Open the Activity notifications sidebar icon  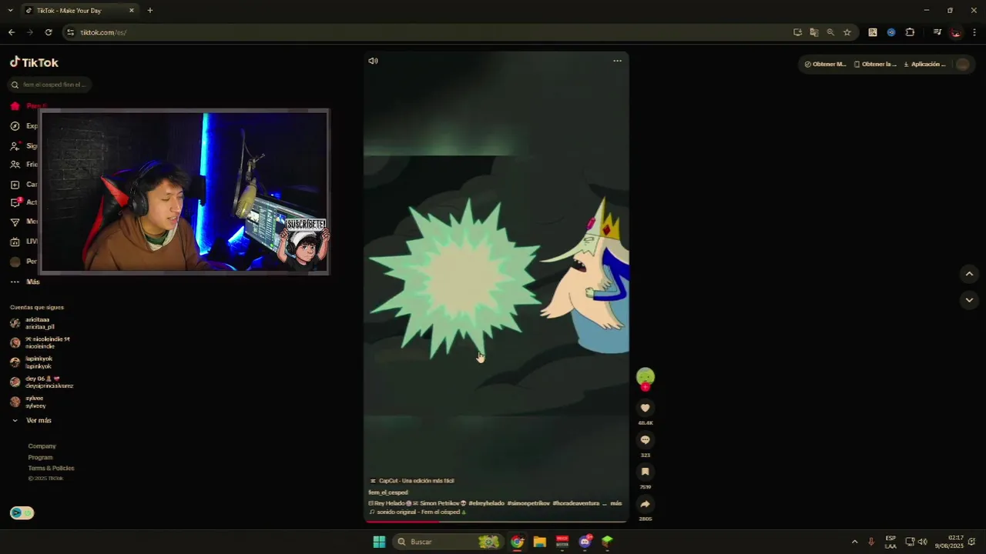(x=15, y=202)
